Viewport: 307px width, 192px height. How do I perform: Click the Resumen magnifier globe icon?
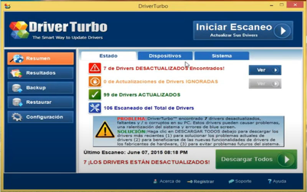[x=17, y=58]
